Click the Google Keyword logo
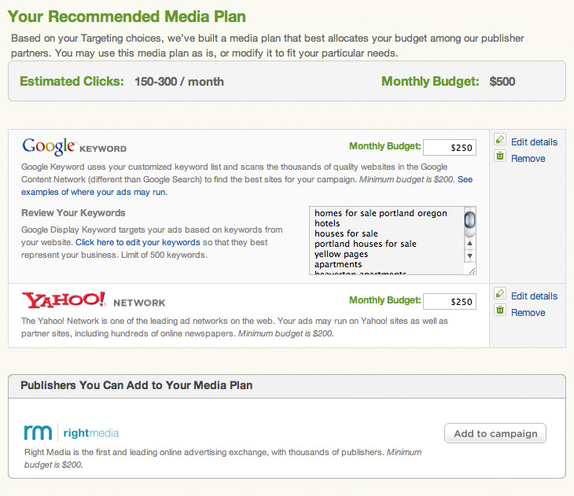Viewport: 574px width, 496px height. coord(75,146)
